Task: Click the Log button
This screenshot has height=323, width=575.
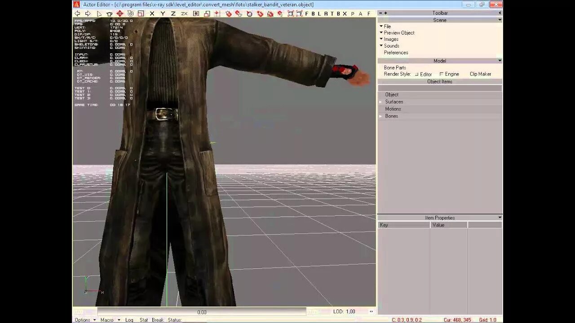Action: point(129,320)
